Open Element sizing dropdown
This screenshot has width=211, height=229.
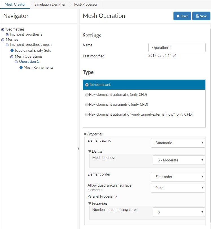point(178,143)
